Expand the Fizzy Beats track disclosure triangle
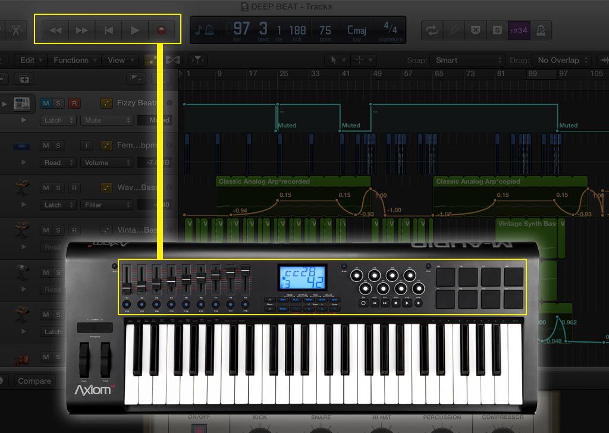 click(5, 103)
